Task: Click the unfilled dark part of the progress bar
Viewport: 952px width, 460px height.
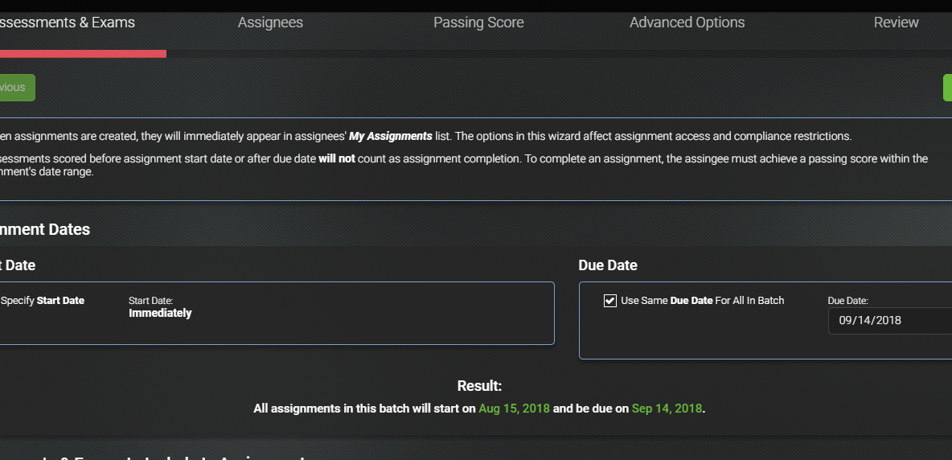Action: [559, 54]
